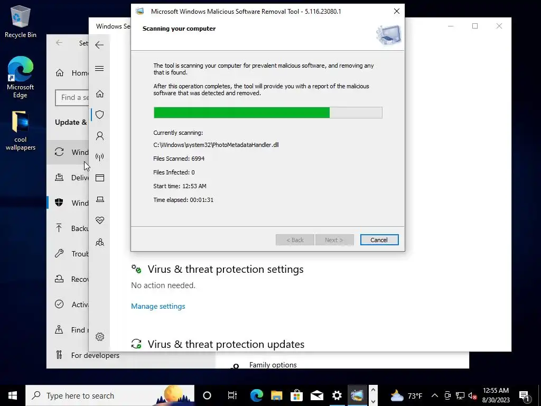Select Windows Security in Settings sidebar
Screen dimensions: 541x406
coord(68,202)
